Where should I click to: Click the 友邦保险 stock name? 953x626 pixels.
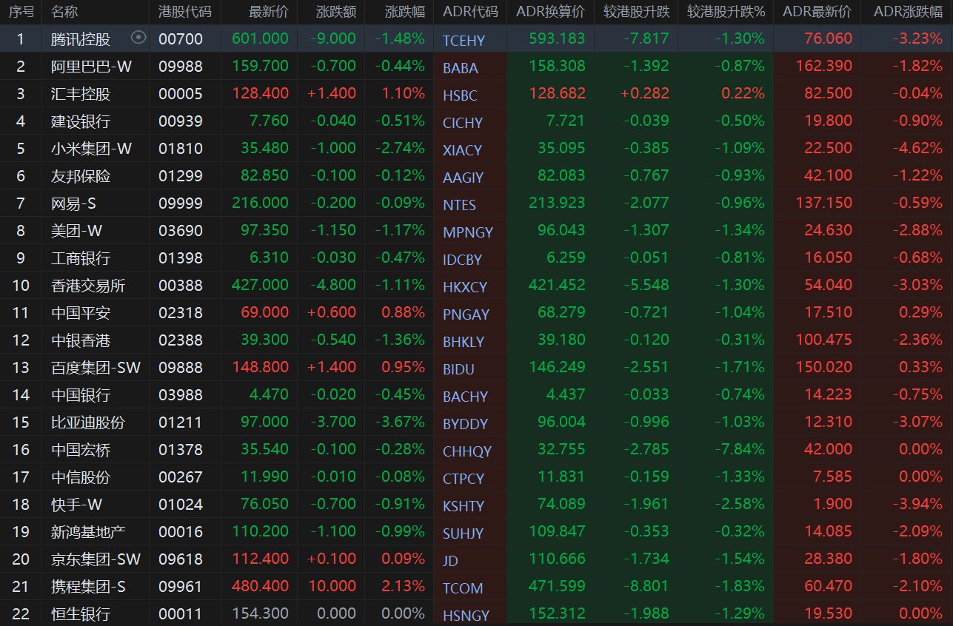coord(81,176)
